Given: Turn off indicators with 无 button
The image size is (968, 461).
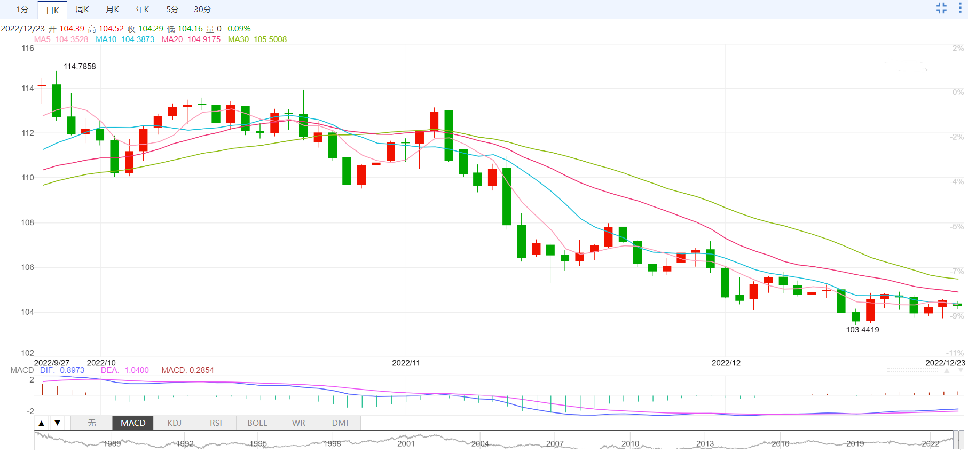Looking at the screenshot, I should 91,423.
